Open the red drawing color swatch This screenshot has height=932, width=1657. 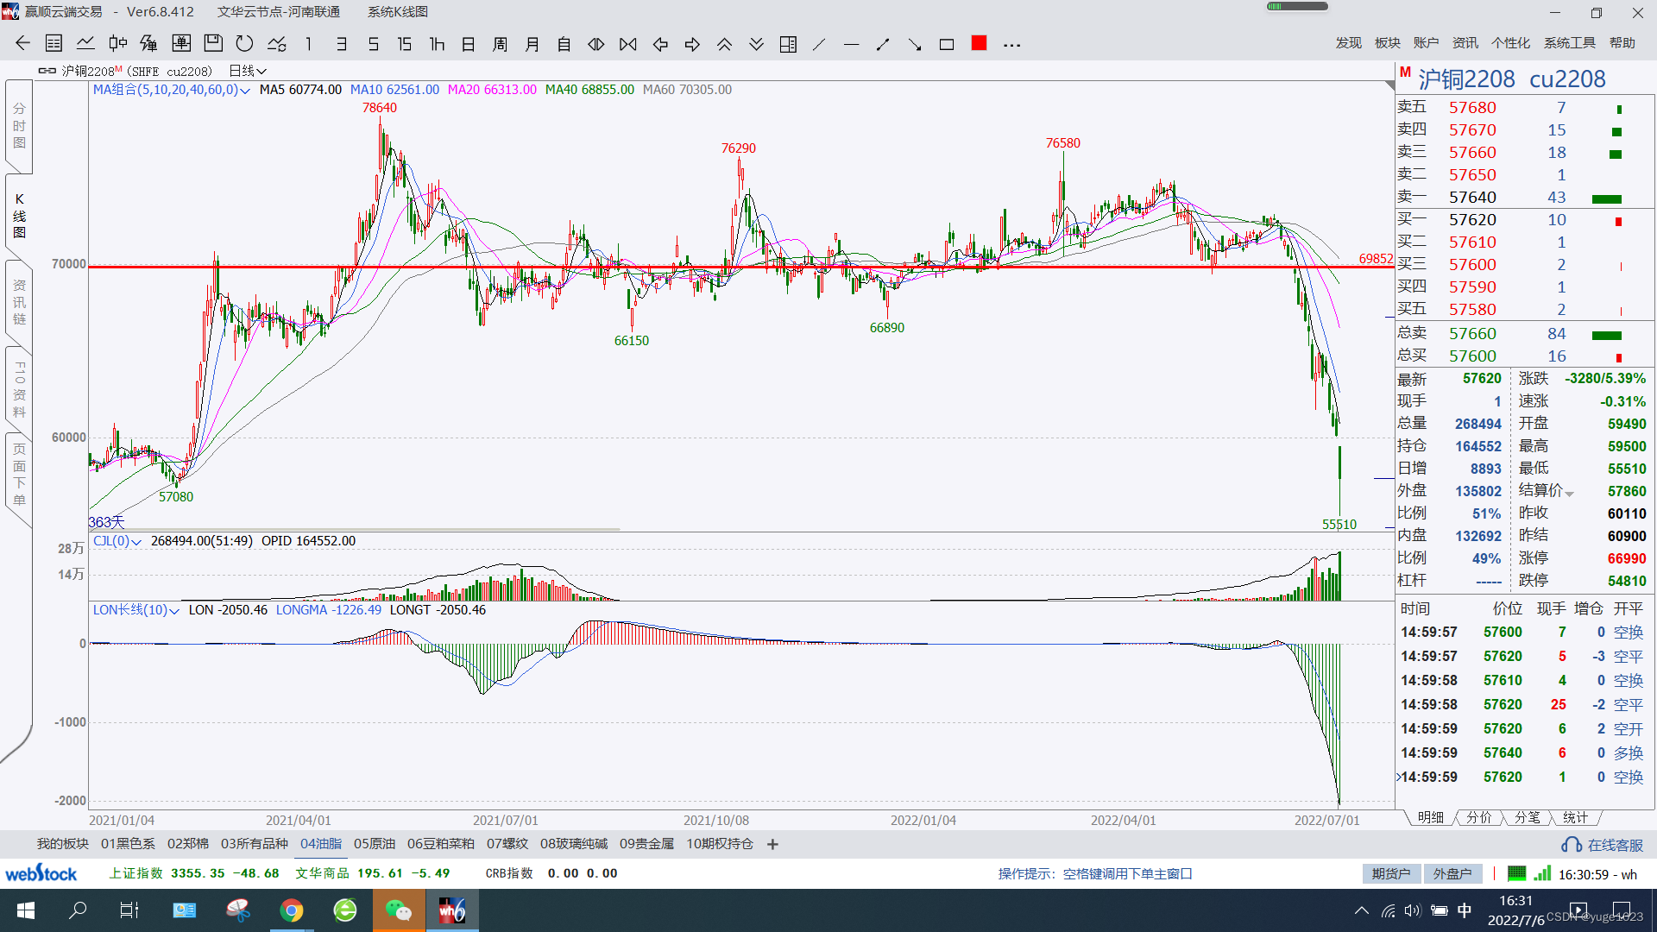pos(979,43)
